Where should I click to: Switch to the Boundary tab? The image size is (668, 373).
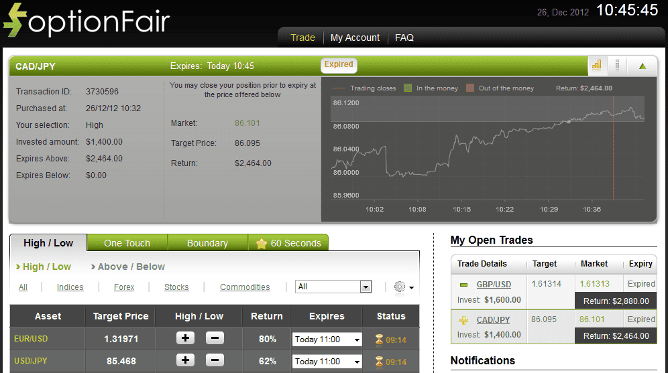click(x=207, y=243)
